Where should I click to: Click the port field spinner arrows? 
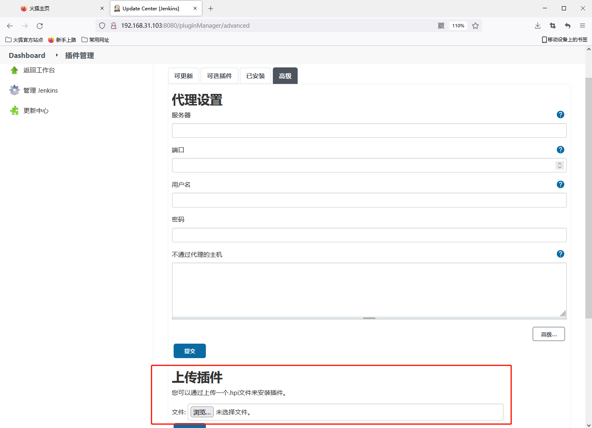559,165
